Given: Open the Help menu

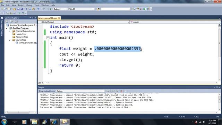Looking at the screenshot, I should pos(53,5).
